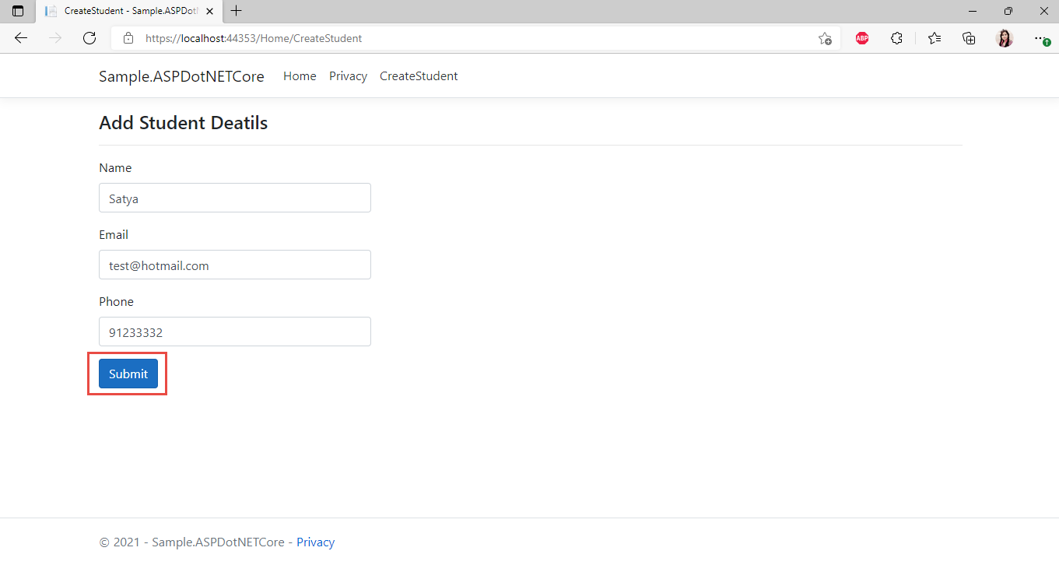Viewport: 1059px width, 565px height.
Task: Click the browser back arrow
Action: pos(20,37)
